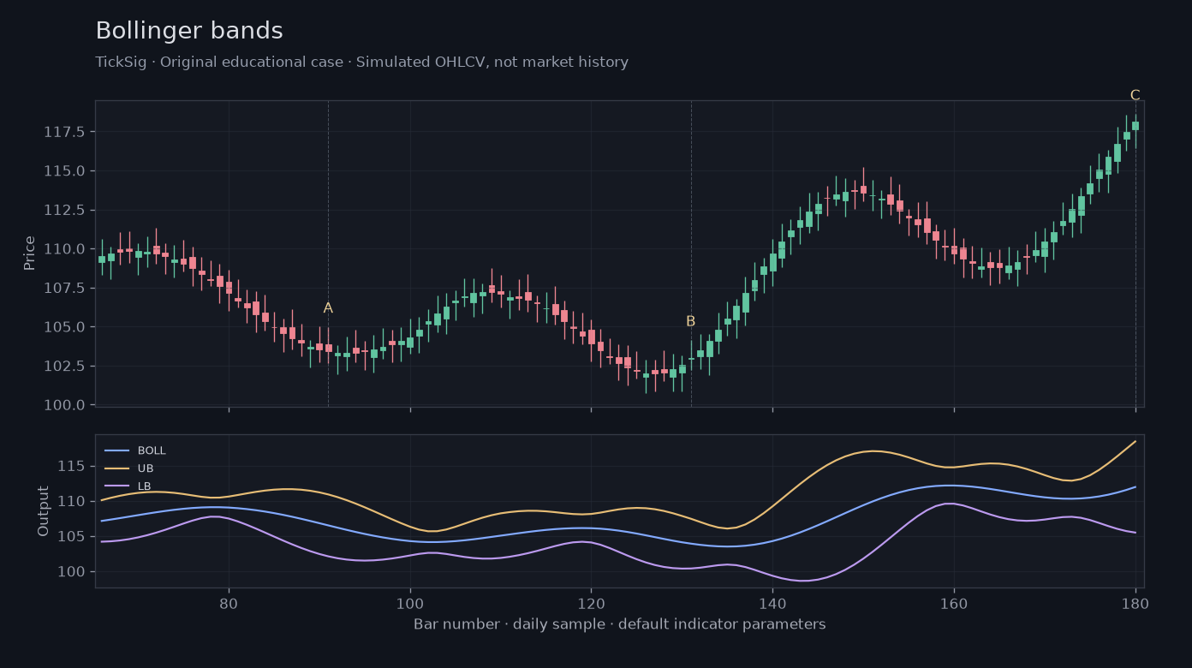
Task: Click the purple LB legend line swatch
Action: tap(116, 486)
